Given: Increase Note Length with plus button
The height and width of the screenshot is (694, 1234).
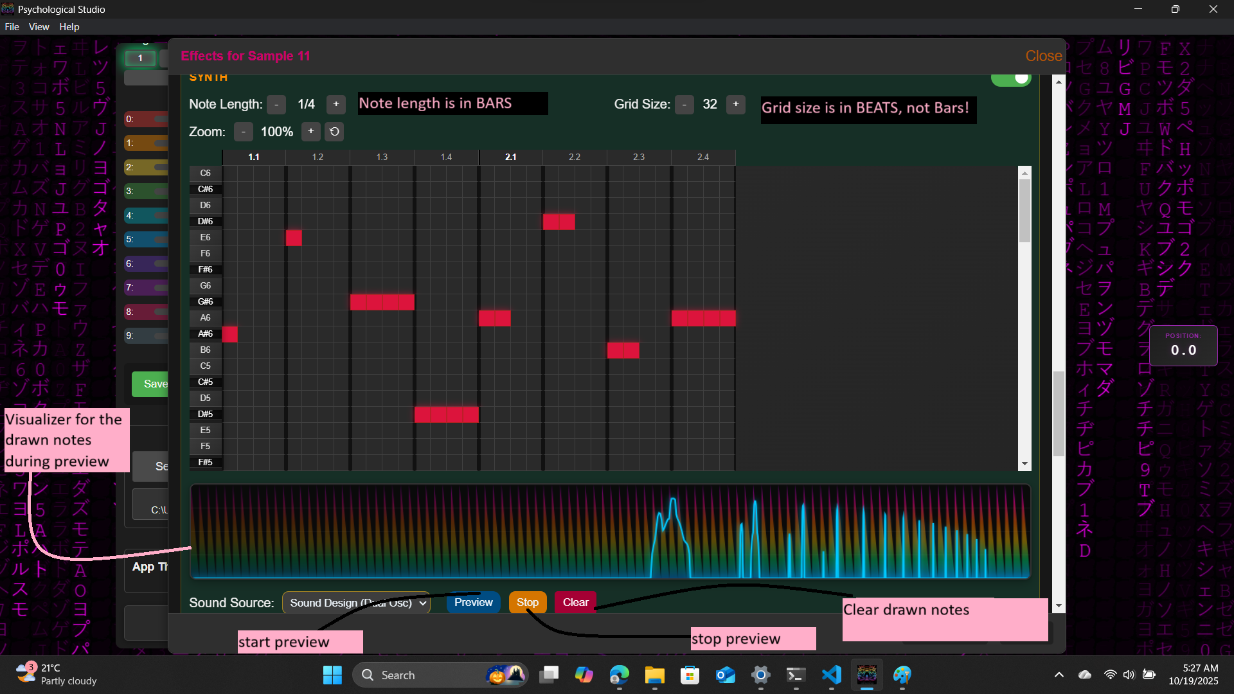Looking at the screenshot, I should [x=335, y=104].
